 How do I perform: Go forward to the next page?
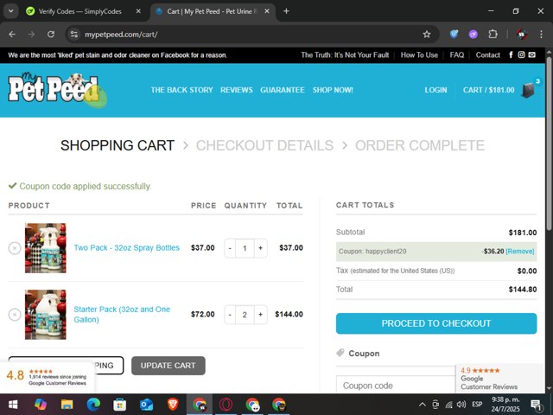pos(31,35)
